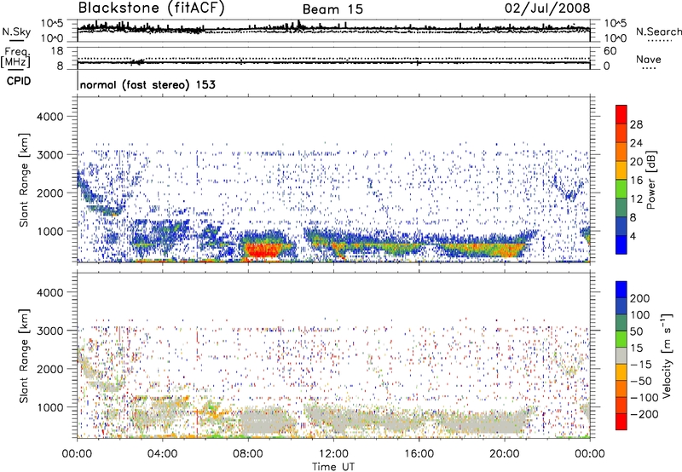Click the "Slant Range [km]" label of velocity panel
The width and height of the screenshot is (682, 472).
(x=24, y=356)
